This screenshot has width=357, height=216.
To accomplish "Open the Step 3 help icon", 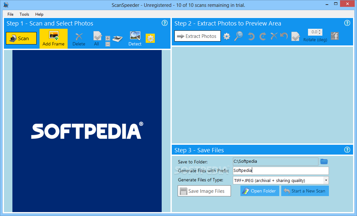I will coord(347,150).
